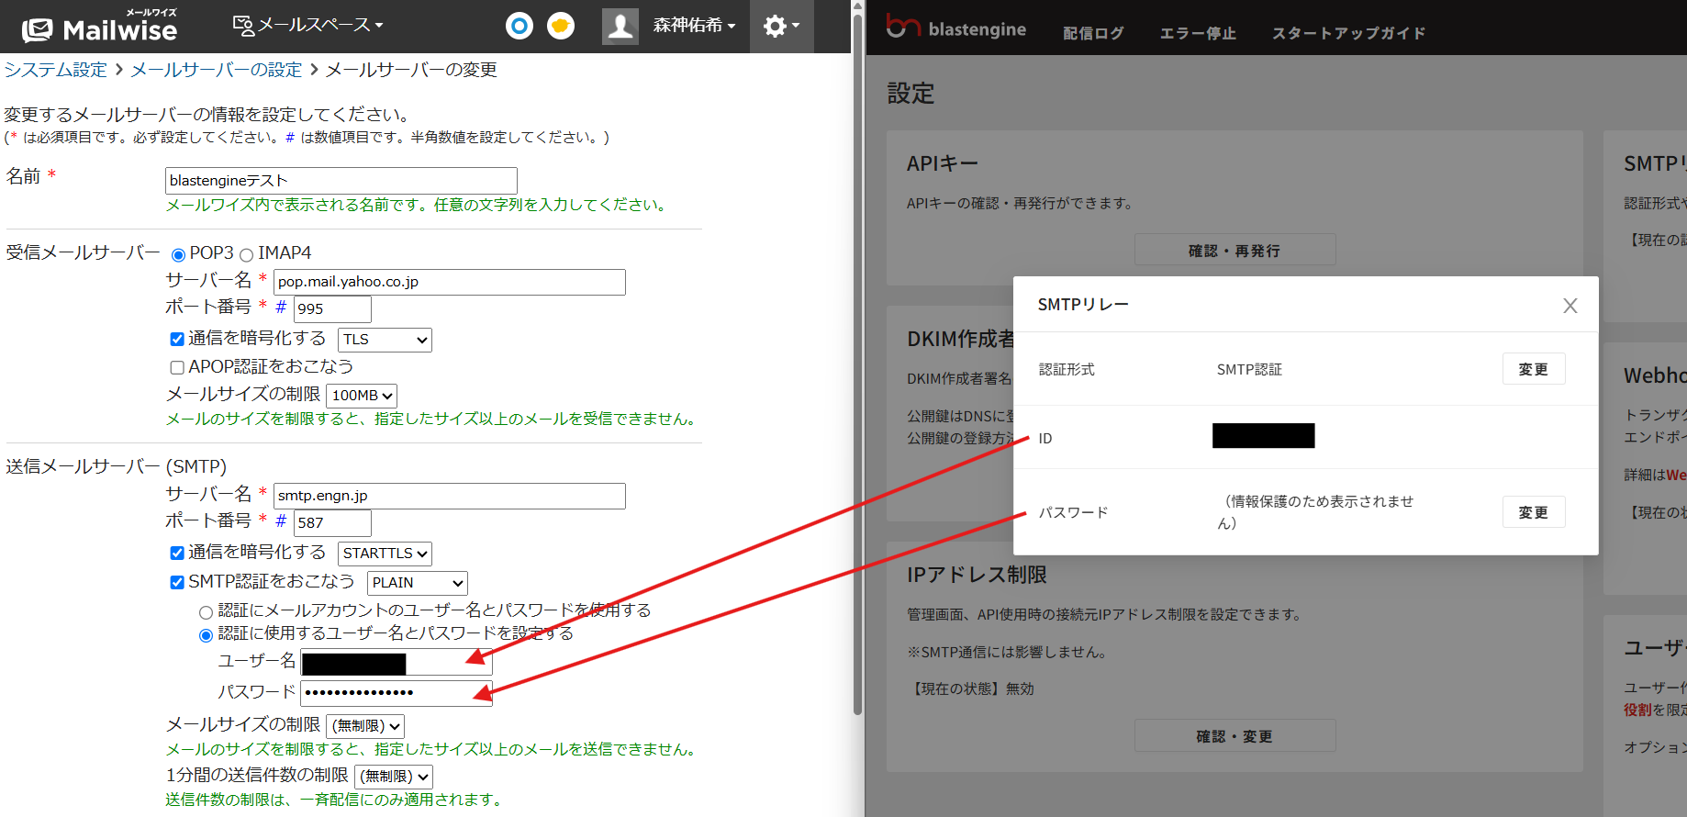Screen dimensions: 1687x817
Task: Click the POP server name field
Action: click(x=450, y=282)
